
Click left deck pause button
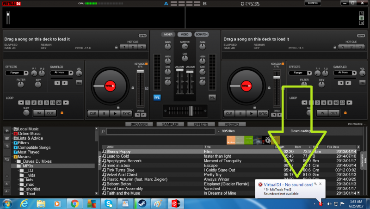[x=104, y=113]
